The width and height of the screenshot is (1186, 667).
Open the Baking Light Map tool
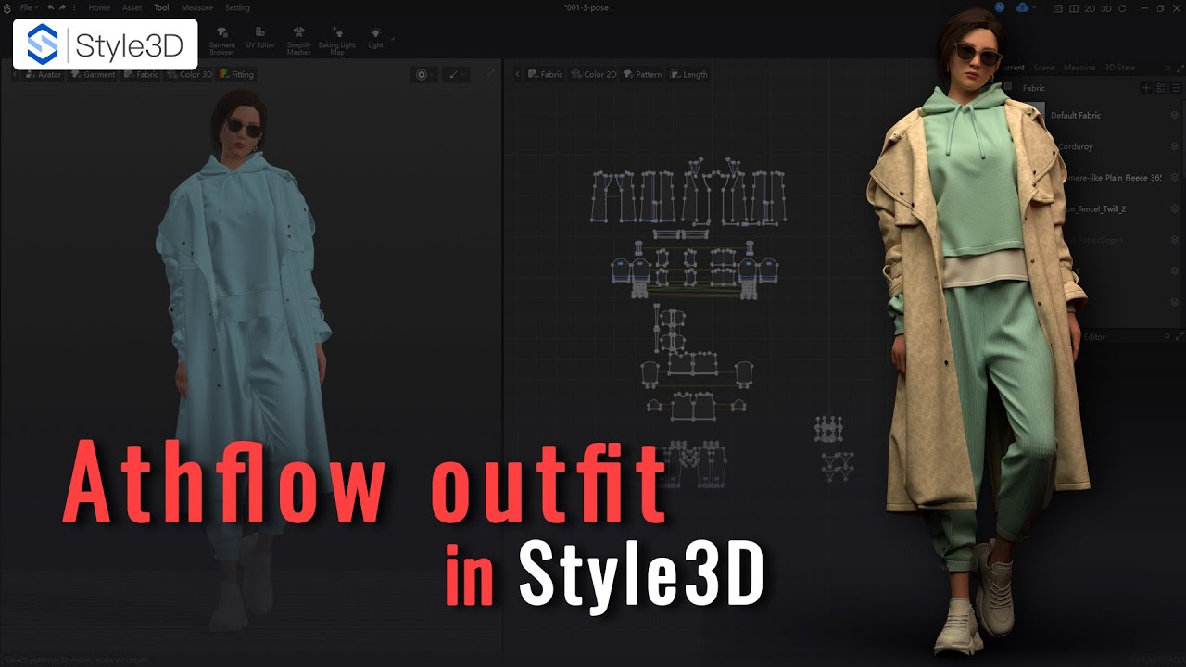(x=336, y=42)
